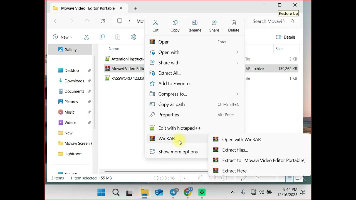The image size is (356, 200).
Task: Close the Movavi Video_ Editor Portable tab
Action: pos(121,8)
